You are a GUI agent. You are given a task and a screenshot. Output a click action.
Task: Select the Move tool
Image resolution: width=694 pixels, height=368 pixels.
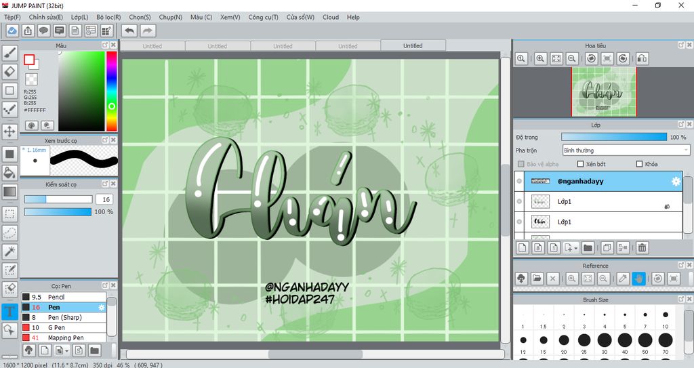point(9,131)
